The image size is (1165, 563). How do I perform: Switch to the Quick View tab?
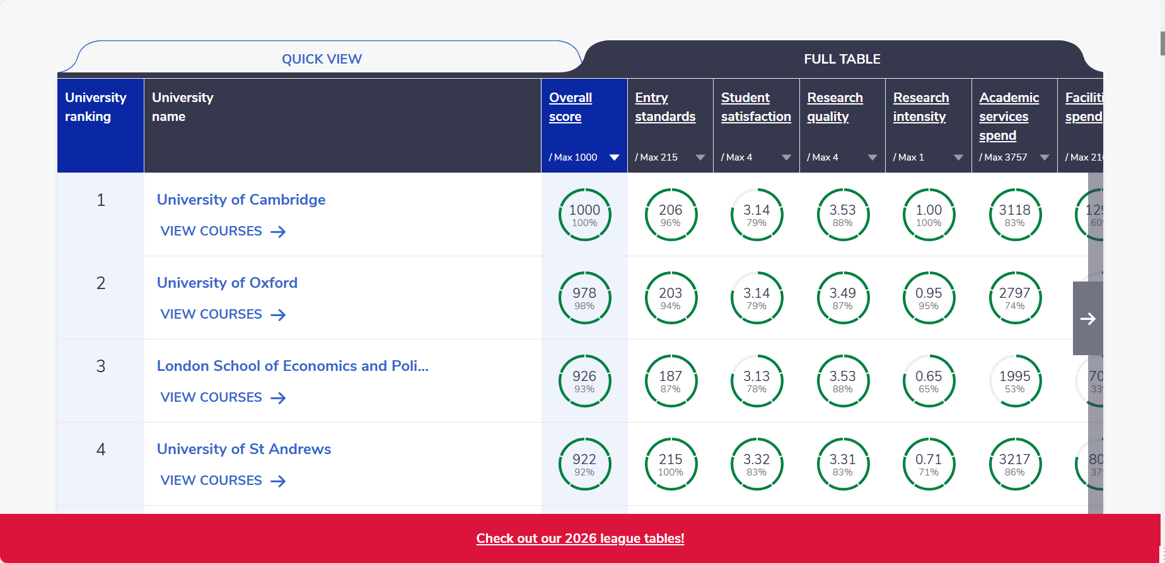pos(322,59)
